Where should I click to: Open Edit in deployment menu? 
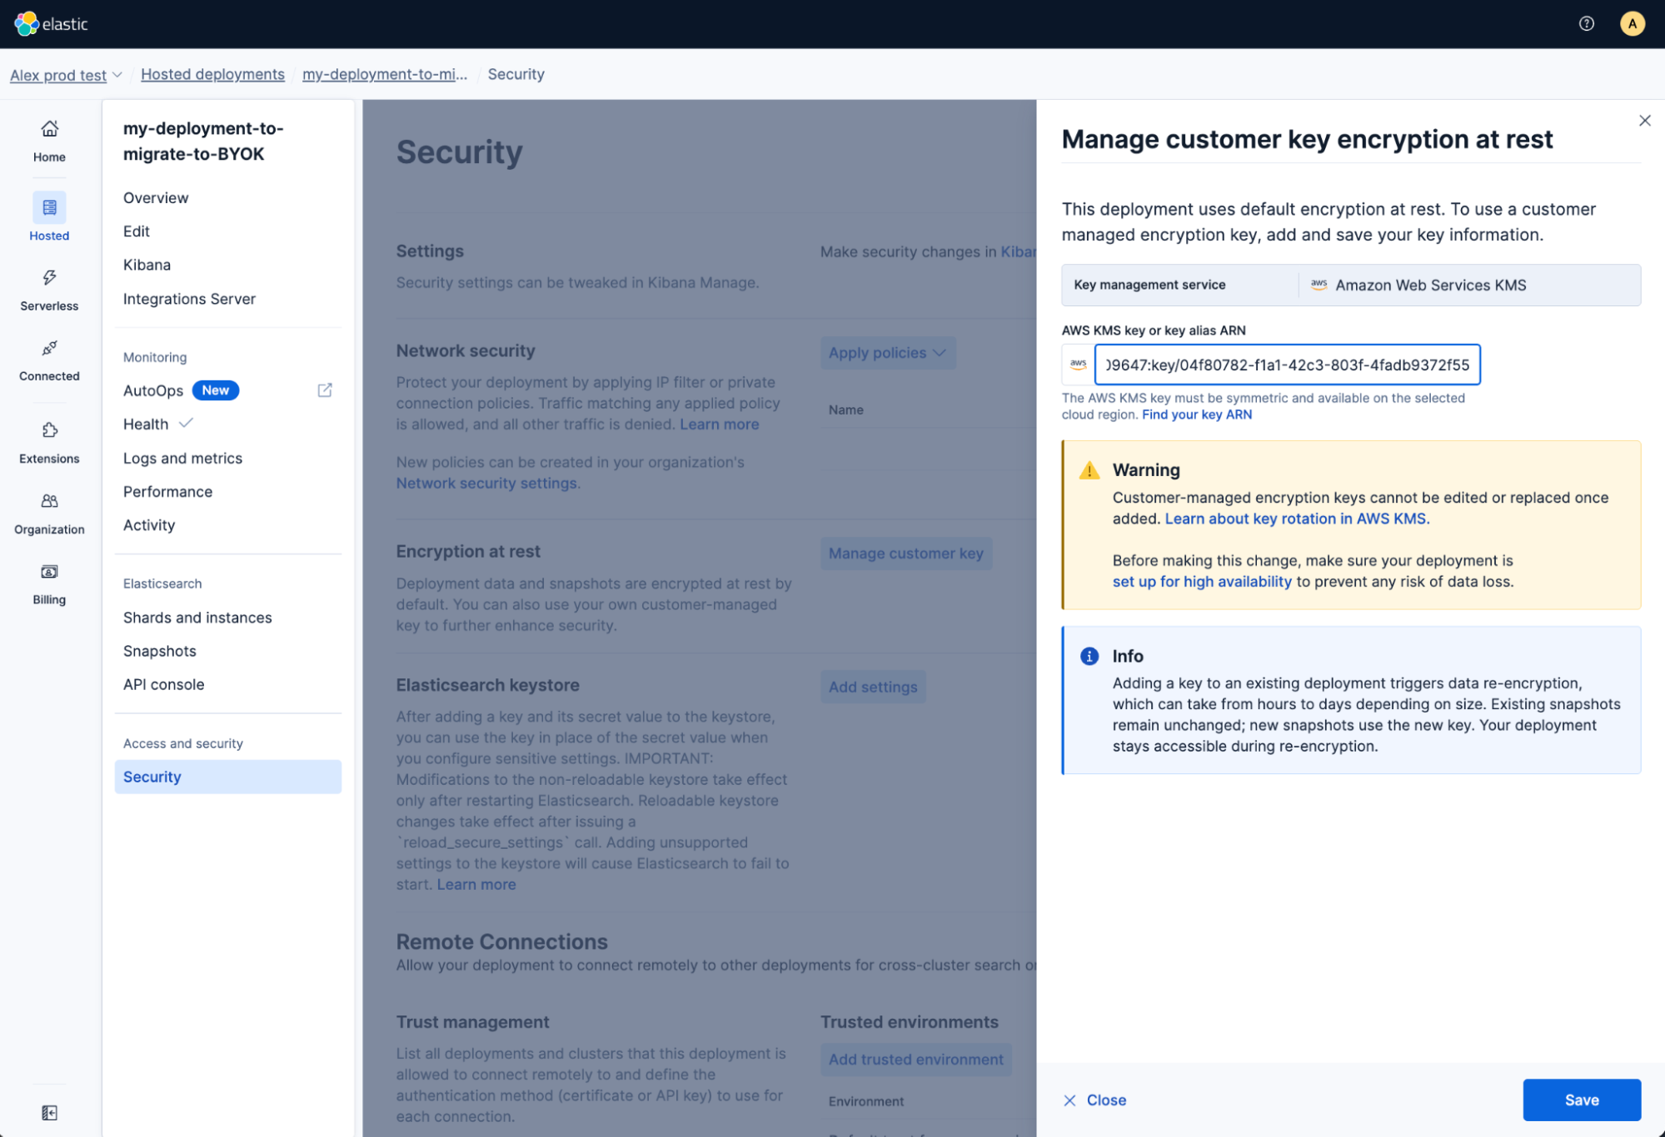pyautogui.click(x=137, y=231)
